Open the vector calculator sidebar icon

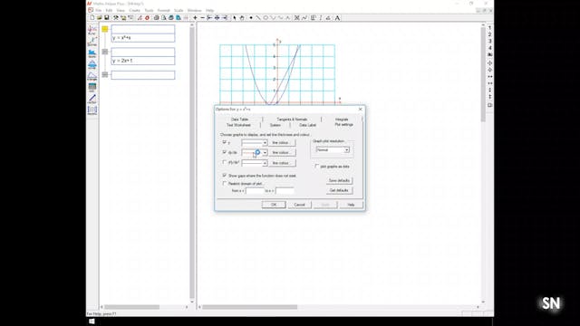click(92, 99)
